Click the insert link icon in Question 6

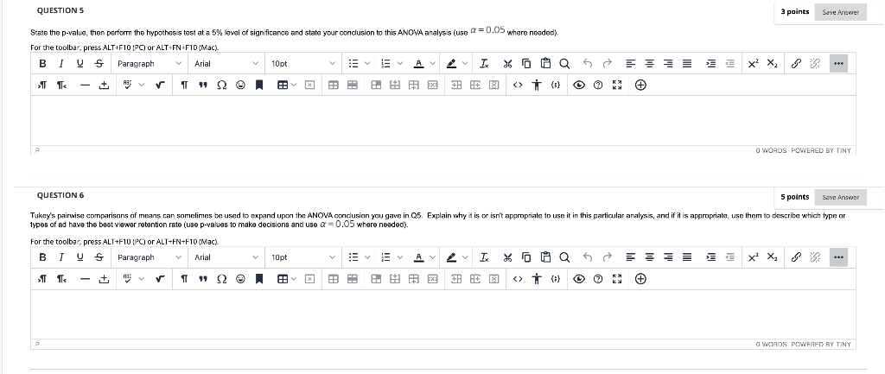[796, 257]
